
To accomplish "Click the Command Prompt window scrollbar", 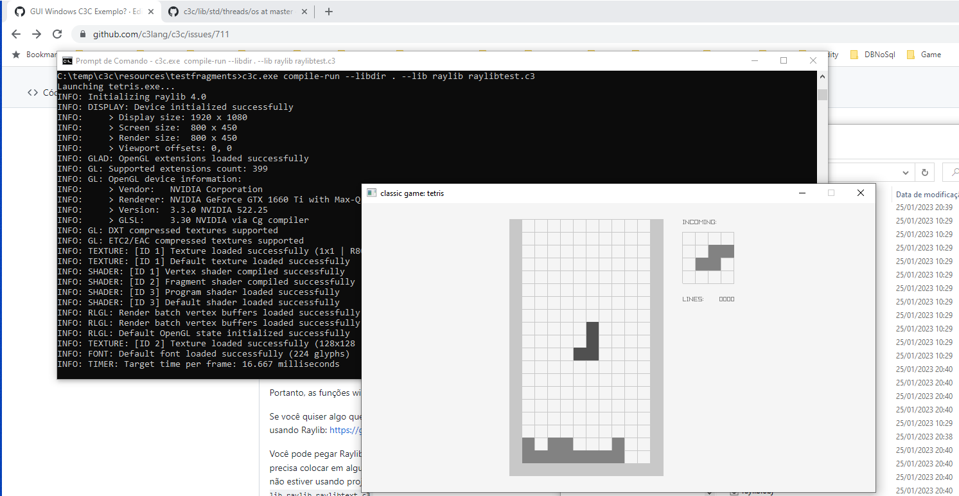I will pos(822,95).
